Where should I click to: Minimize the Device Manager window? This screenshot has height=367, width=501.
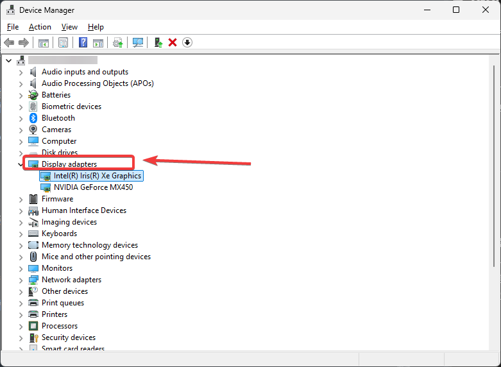[427, 10]
